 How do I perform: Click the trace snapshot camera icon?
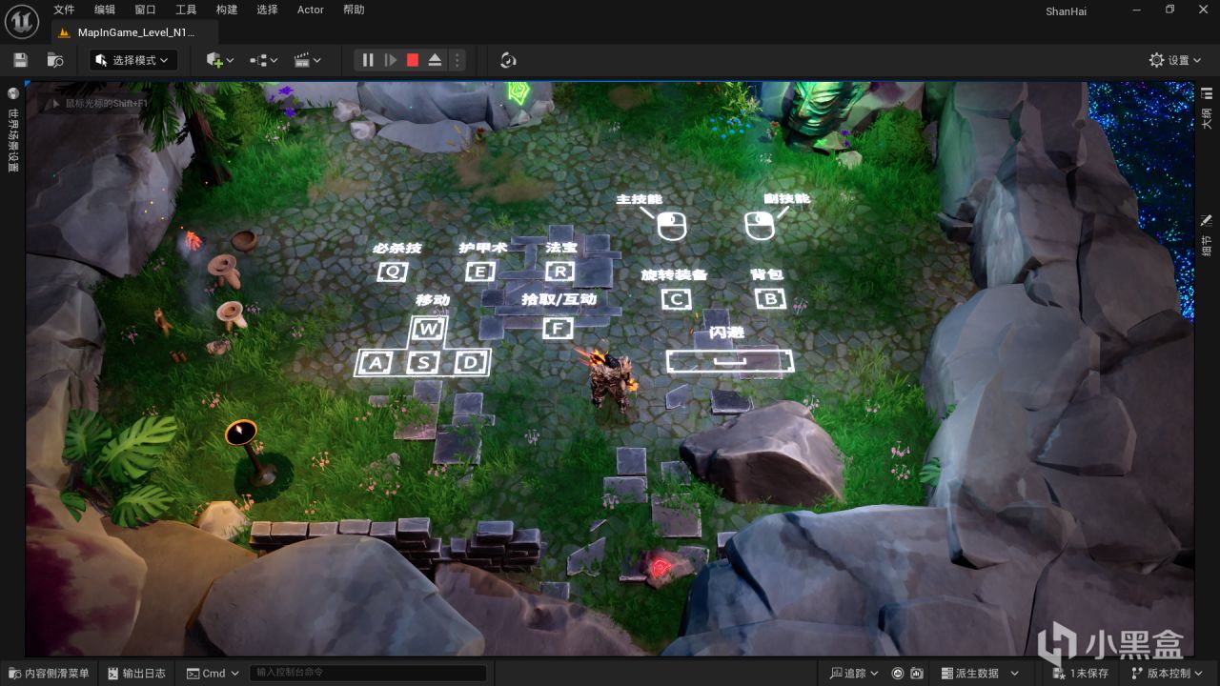pyautogui.click(x=916, y=673)
